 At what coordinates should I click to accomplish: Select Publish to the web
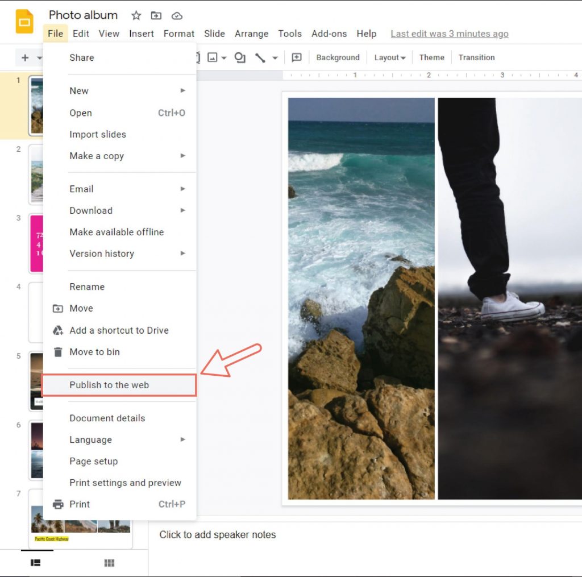(x=119, y=385)
